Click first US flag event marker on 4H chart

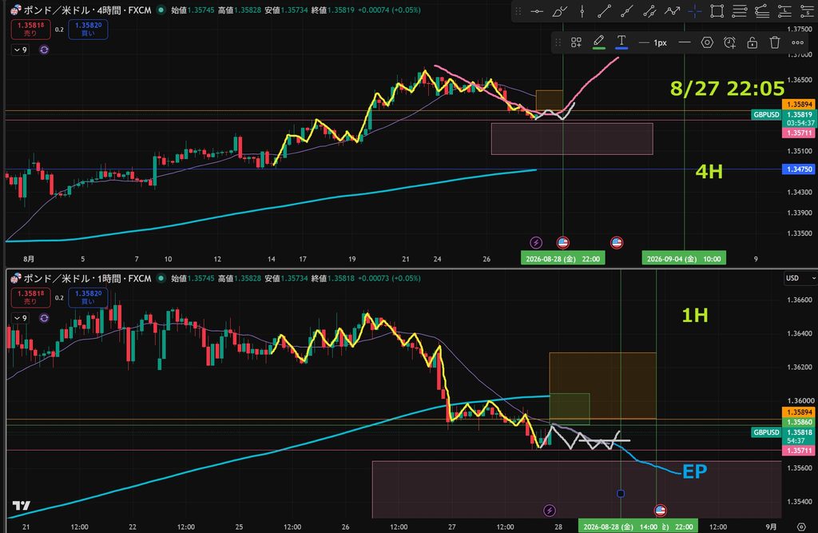pyautogui.click(x=562, y=242)
